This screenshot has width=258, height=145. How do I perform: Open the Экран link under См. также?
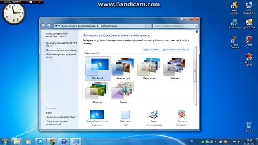click(49, 113)
